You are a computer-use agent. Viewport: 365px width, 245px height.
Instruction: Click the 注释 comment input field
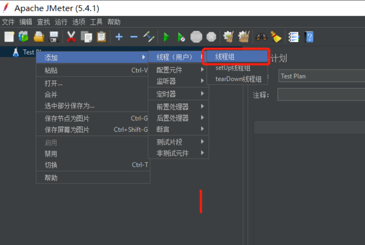[x=321, y=94]
